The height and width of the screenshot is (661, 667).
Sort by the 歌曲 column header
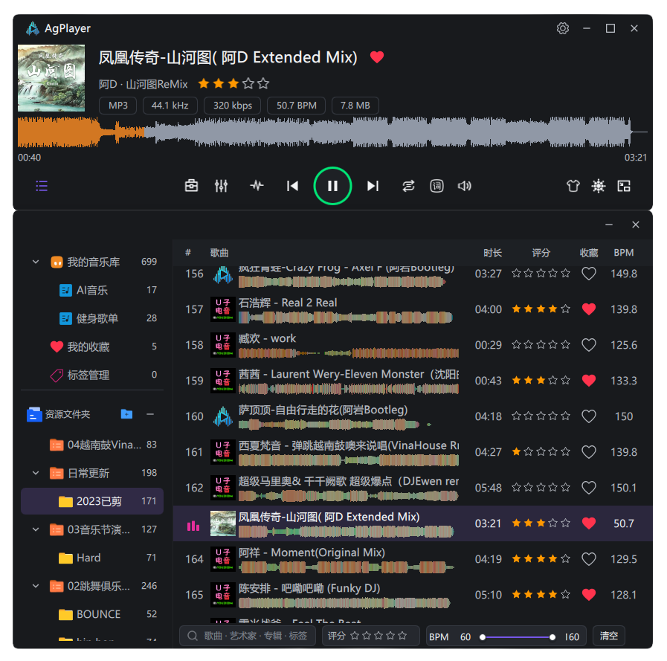tap(219, 253)
